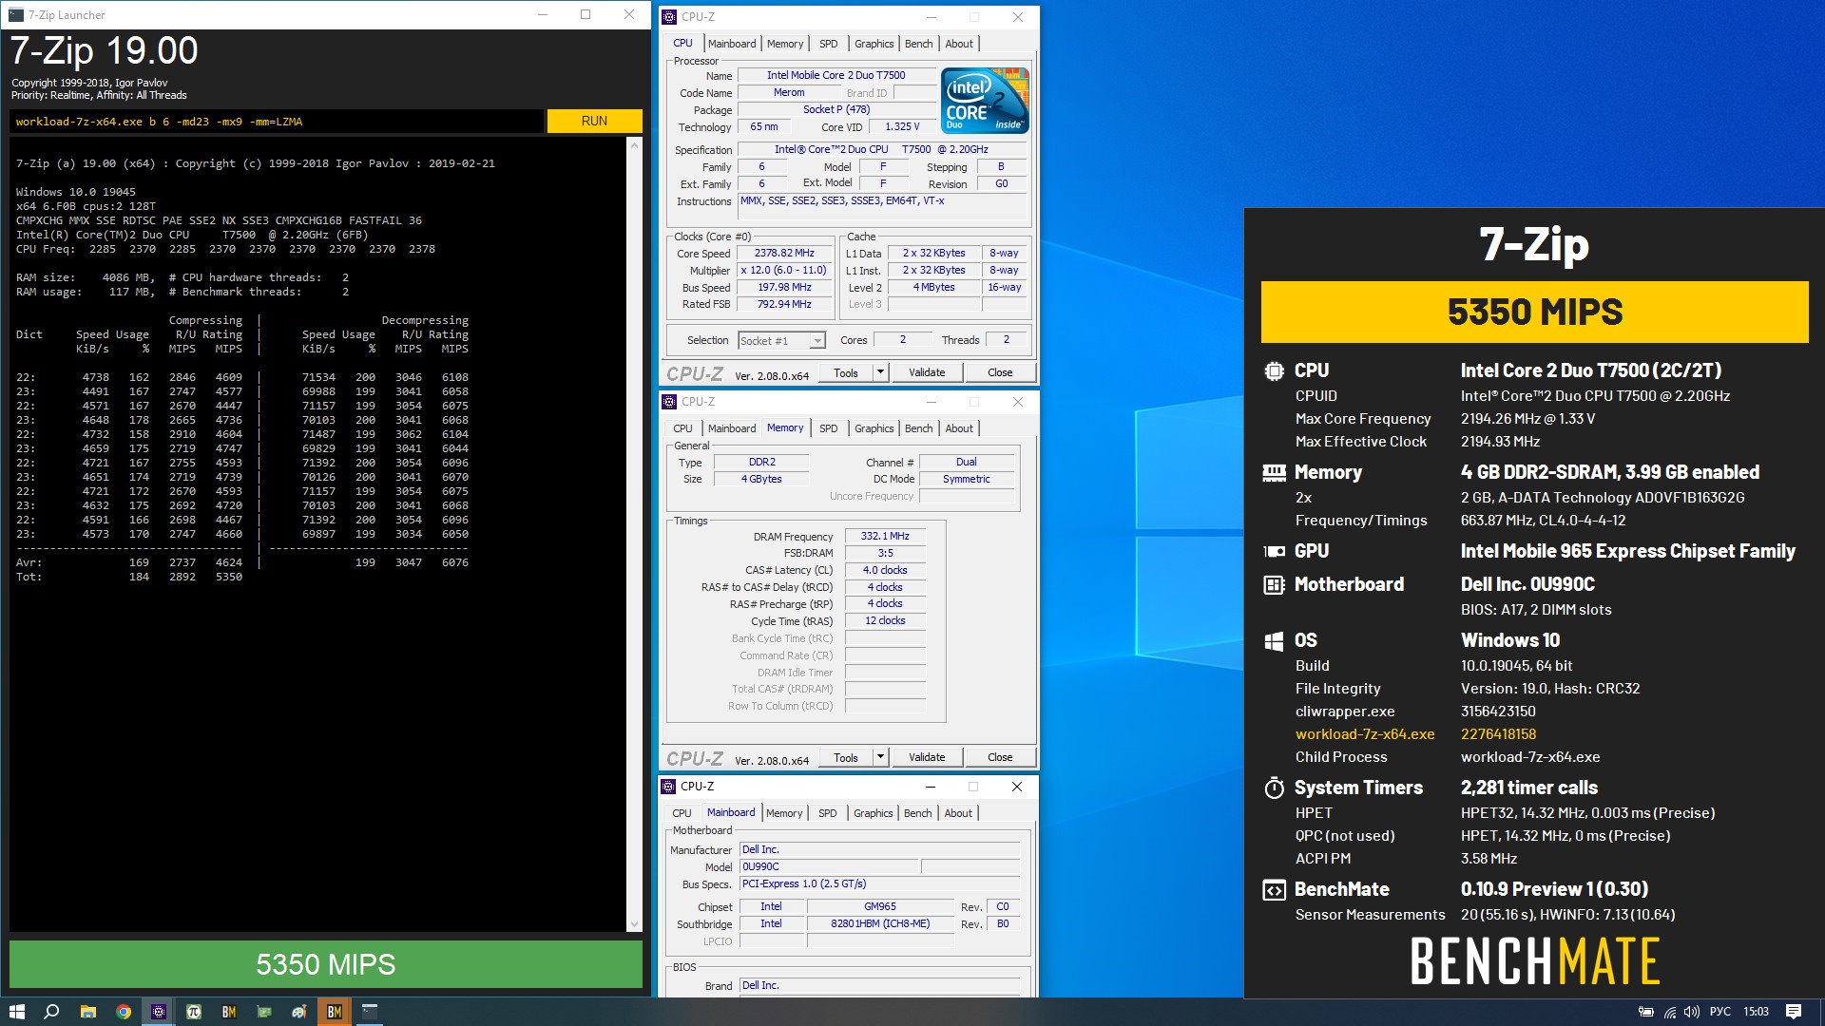Open the Super PI taskbar icon
Screen dimensions: 1825x1026
click(194, 1012)
